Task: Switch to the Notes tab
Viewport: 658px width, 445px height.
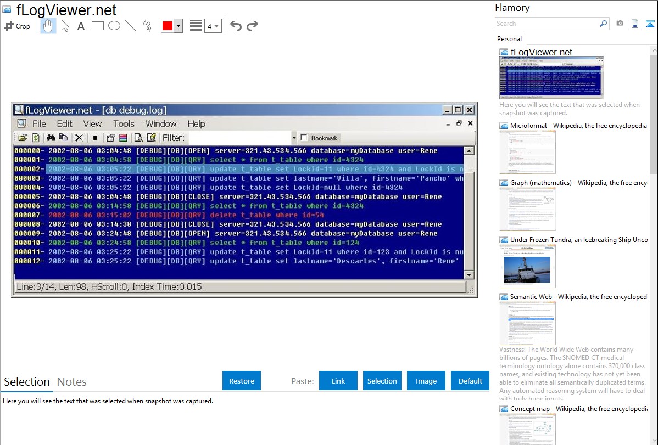Action: (x=72, y=382)
